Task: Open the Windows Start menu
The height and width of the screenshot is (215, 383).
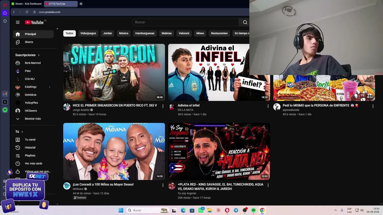Action: point(121,210)
